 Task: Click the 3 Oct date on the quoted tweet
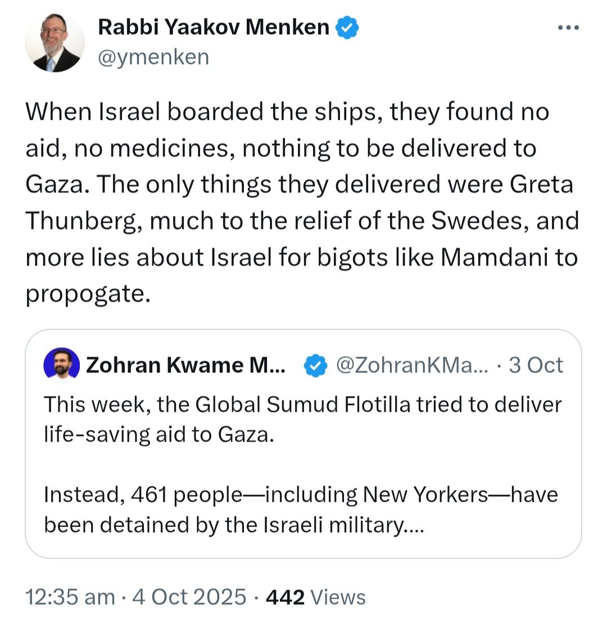click(x=536, y=366)
